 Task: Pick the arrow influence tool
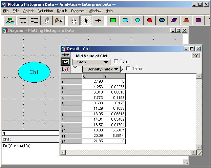98,20
